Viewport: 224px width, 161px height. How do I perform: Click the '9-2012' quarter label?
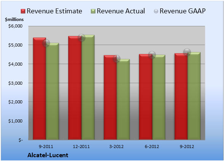point(187,147)
